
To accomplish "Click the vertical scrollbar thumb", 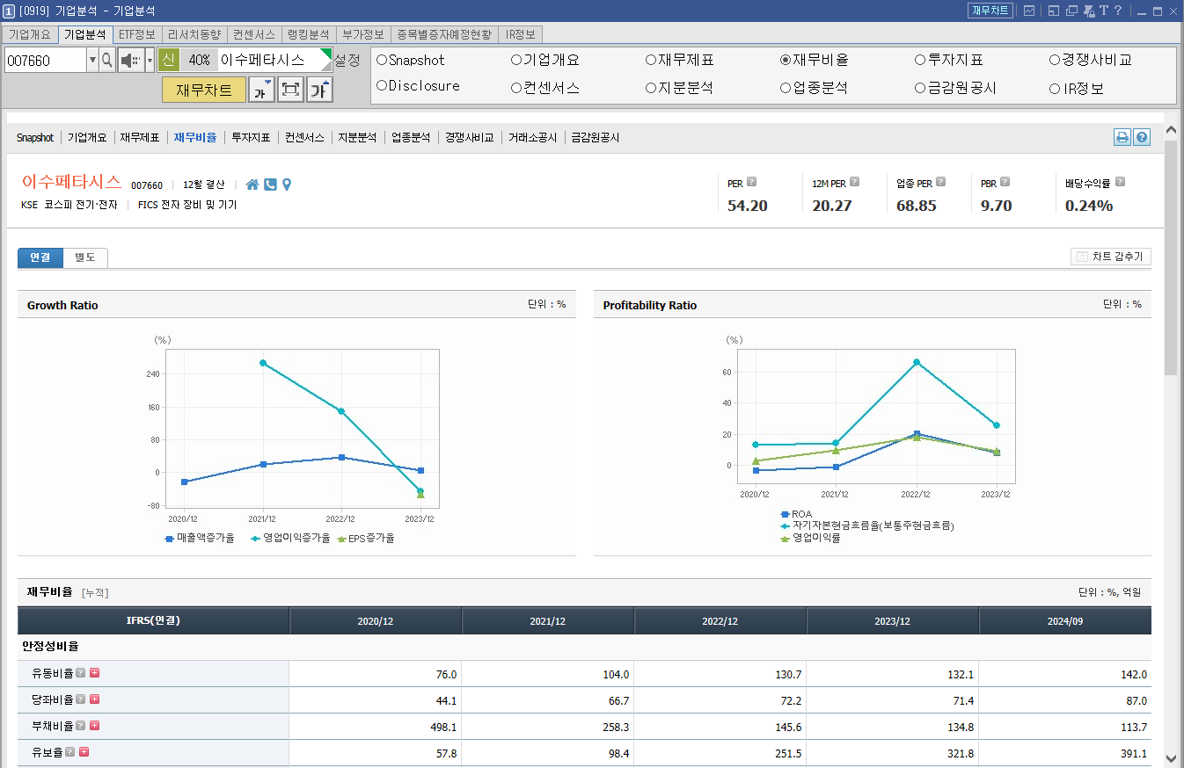I will coord(1171,257).
